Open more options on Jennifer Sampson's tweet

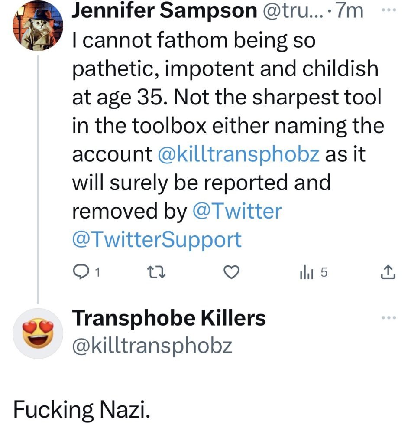click(x=389, y=10)
